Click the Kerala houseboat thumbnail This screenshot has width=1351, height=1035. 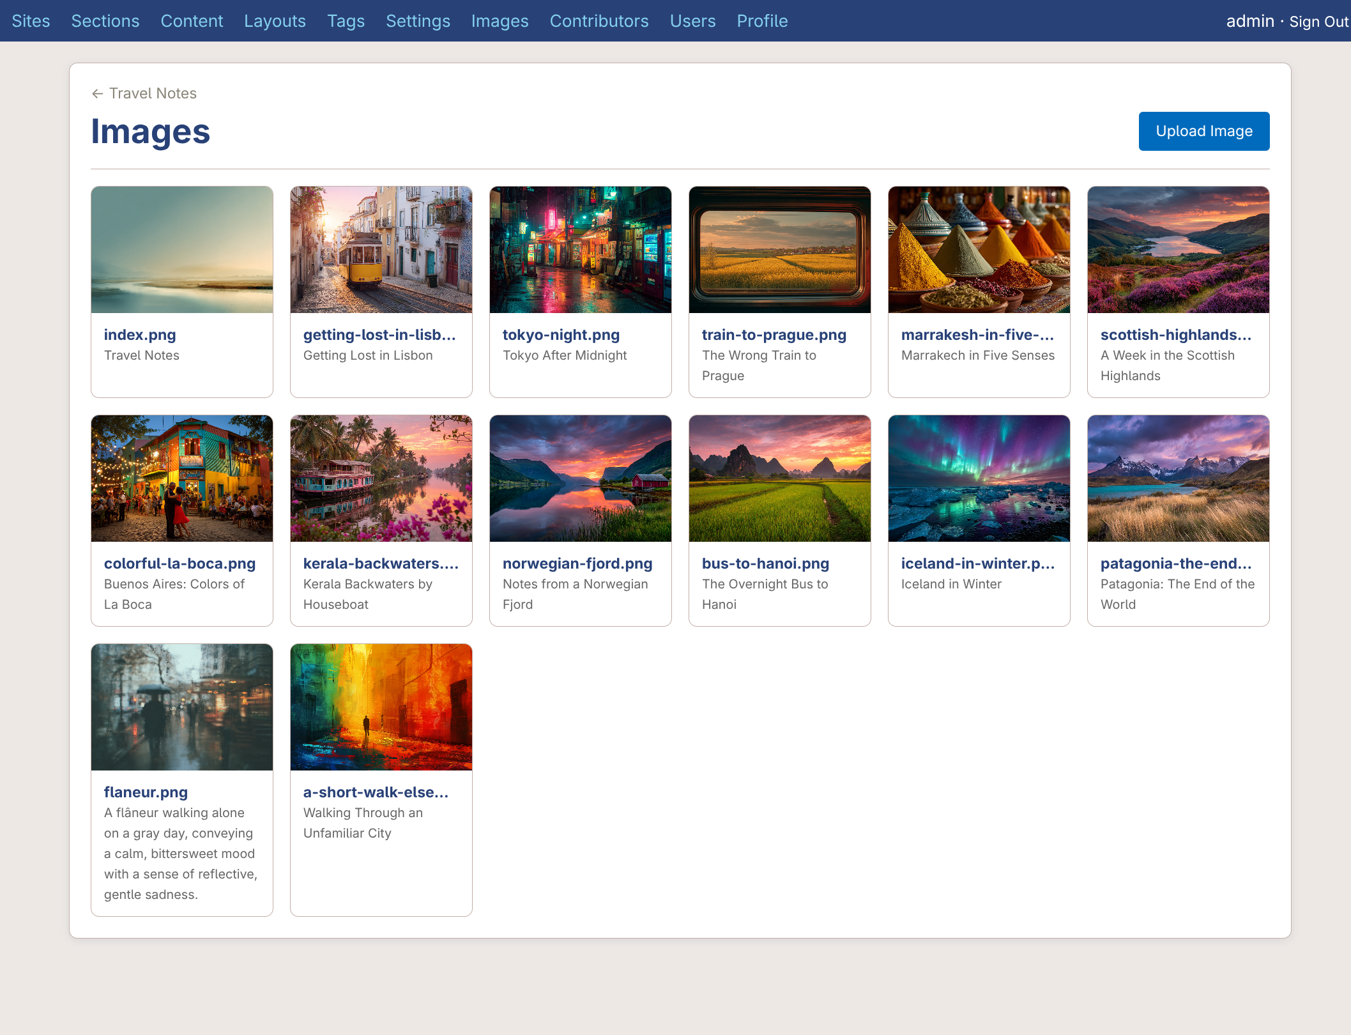point(381,478)
